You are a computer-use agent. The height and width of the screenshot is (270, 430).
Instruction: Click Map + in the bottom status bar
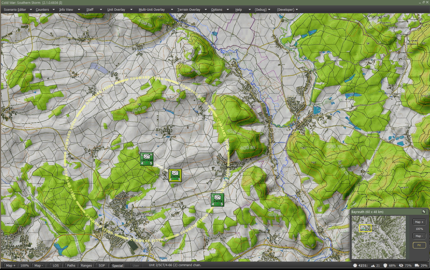point(11,265)
